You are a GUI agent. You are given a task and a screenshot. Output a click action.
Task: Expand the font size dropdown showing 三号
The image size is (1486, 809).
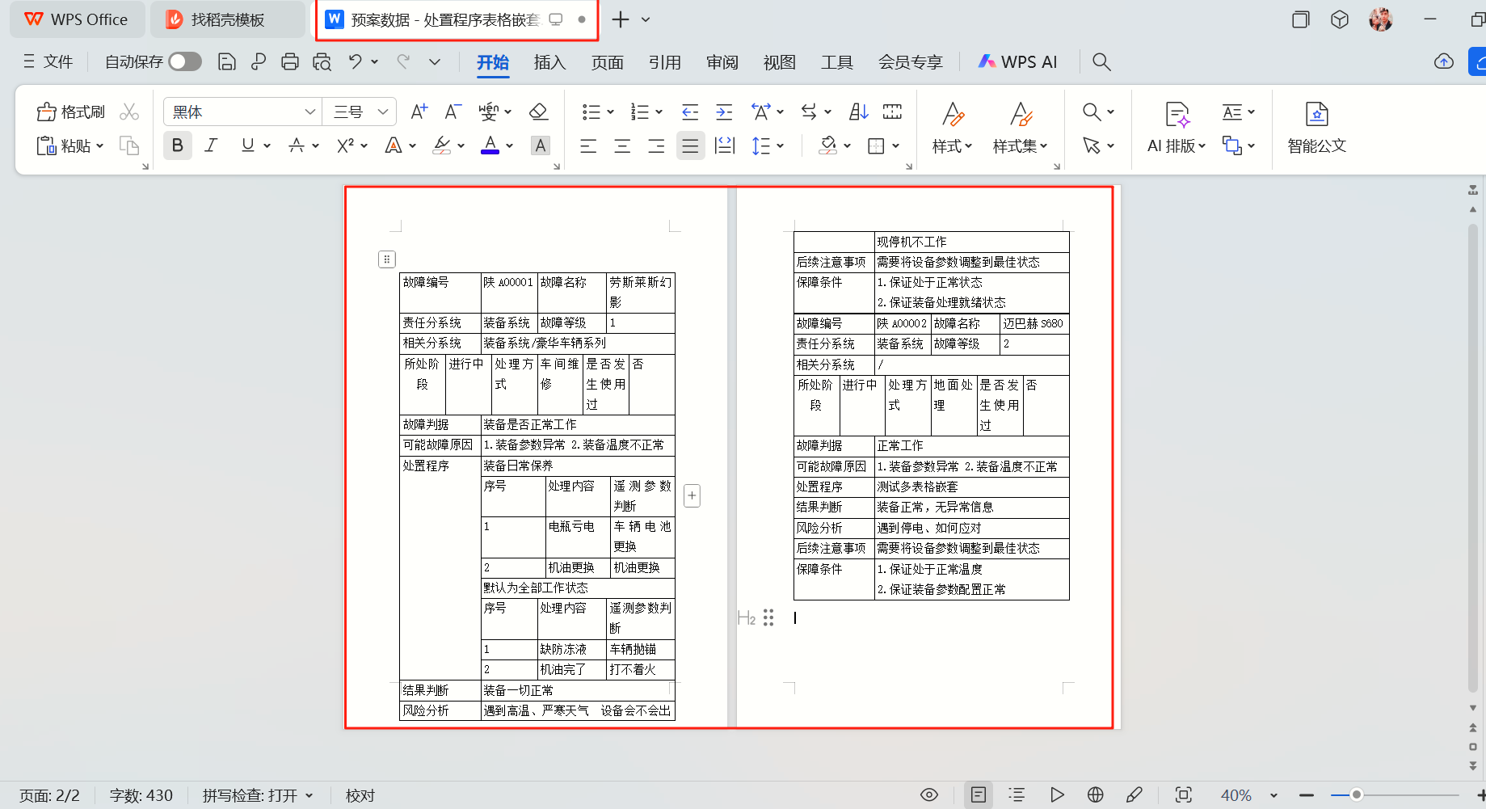point(383,112)
